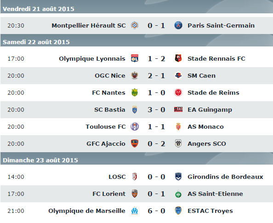Click the Dimanche 23 août 2015 header

tap(40, 160)
